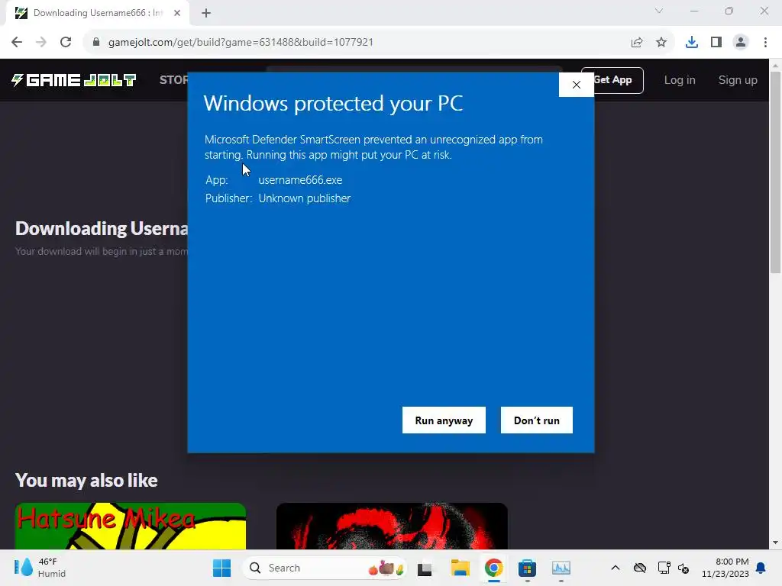The image size is (782, 586).
Task: Go back with the browser back arrow
Action: click(17, 42)
